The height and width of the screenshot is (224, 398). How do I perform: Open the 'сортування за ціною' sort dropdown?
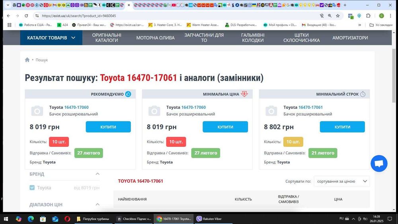341,181
